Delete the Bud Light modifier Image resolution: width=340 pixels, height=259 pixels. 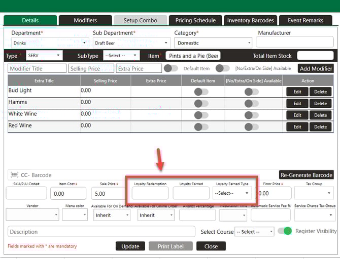coord(320,92)
